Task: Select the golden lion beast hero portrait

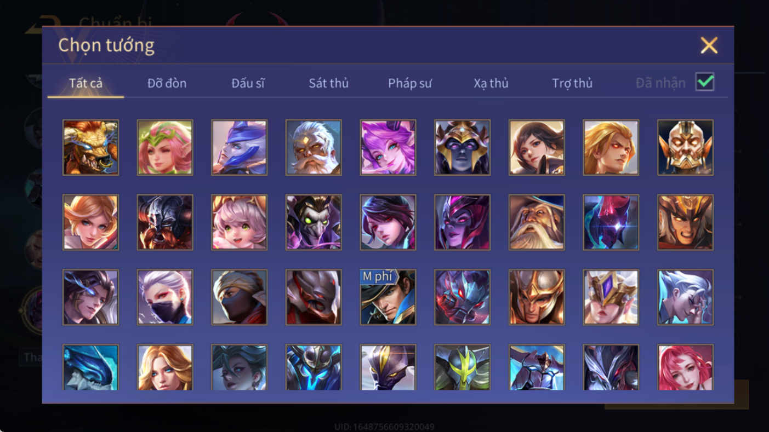Action: tap(90, 147)
